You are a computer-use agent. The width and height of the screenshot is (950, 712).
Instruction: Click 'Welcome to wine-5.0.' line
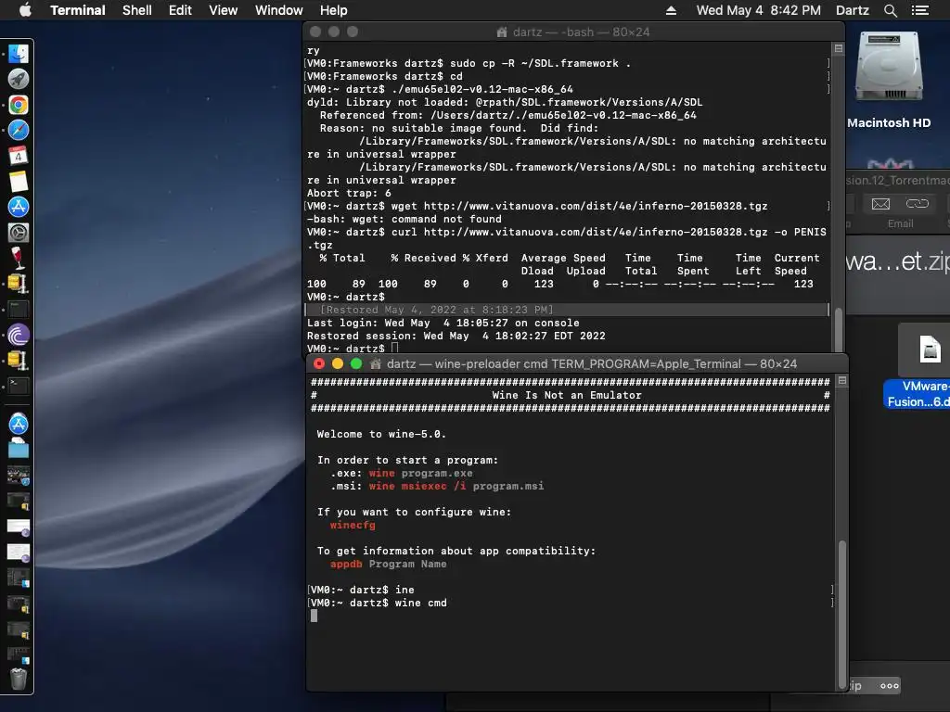tap(381, 434)
